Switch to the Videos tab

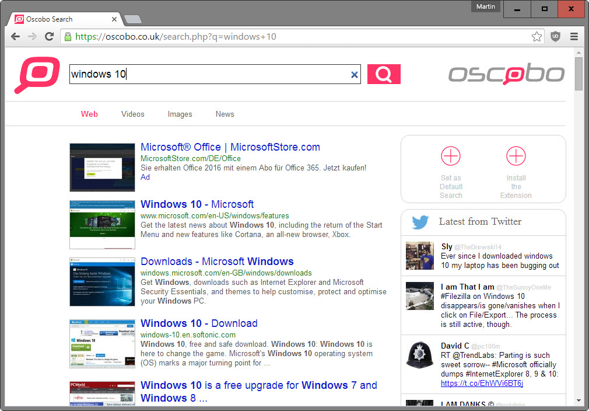tap(132, 114)
